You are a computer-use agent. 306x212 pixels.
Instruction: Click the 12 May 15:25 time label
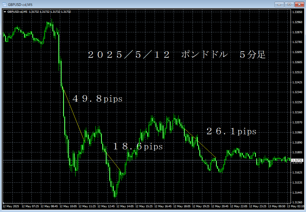pyautogui.click(x=144, y=206)
